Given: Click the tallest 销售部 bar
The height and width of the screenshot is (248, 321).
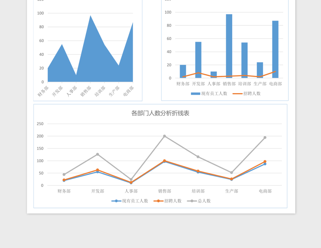Looking at the screenshot, I should (x=228, y=46).
